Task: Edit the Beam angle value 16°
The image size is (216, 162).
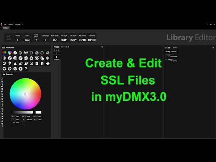Action: tap(55, 40)
